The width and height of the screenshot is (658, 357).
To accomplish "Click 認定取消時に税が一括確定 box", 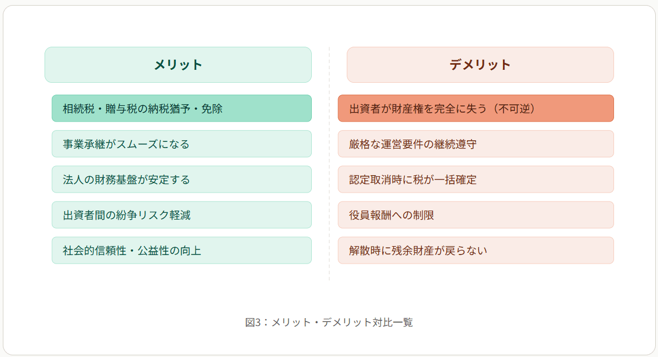I will click(x=475, y=180).
